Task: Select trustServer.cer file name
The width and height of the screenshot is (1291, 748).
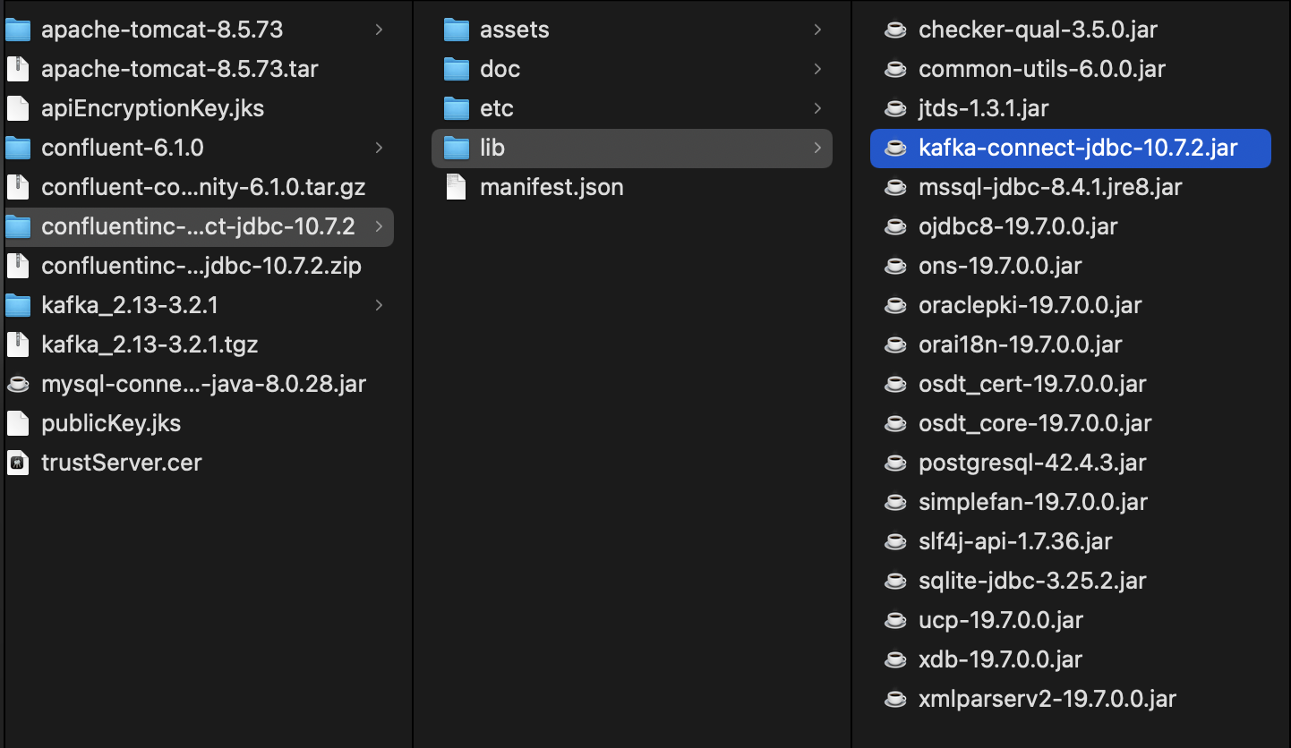Action: coord(122,463)
